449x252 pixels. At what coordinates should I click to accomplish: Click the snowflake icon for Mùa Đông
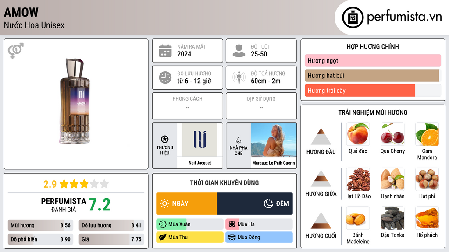(x=232, y=237)
